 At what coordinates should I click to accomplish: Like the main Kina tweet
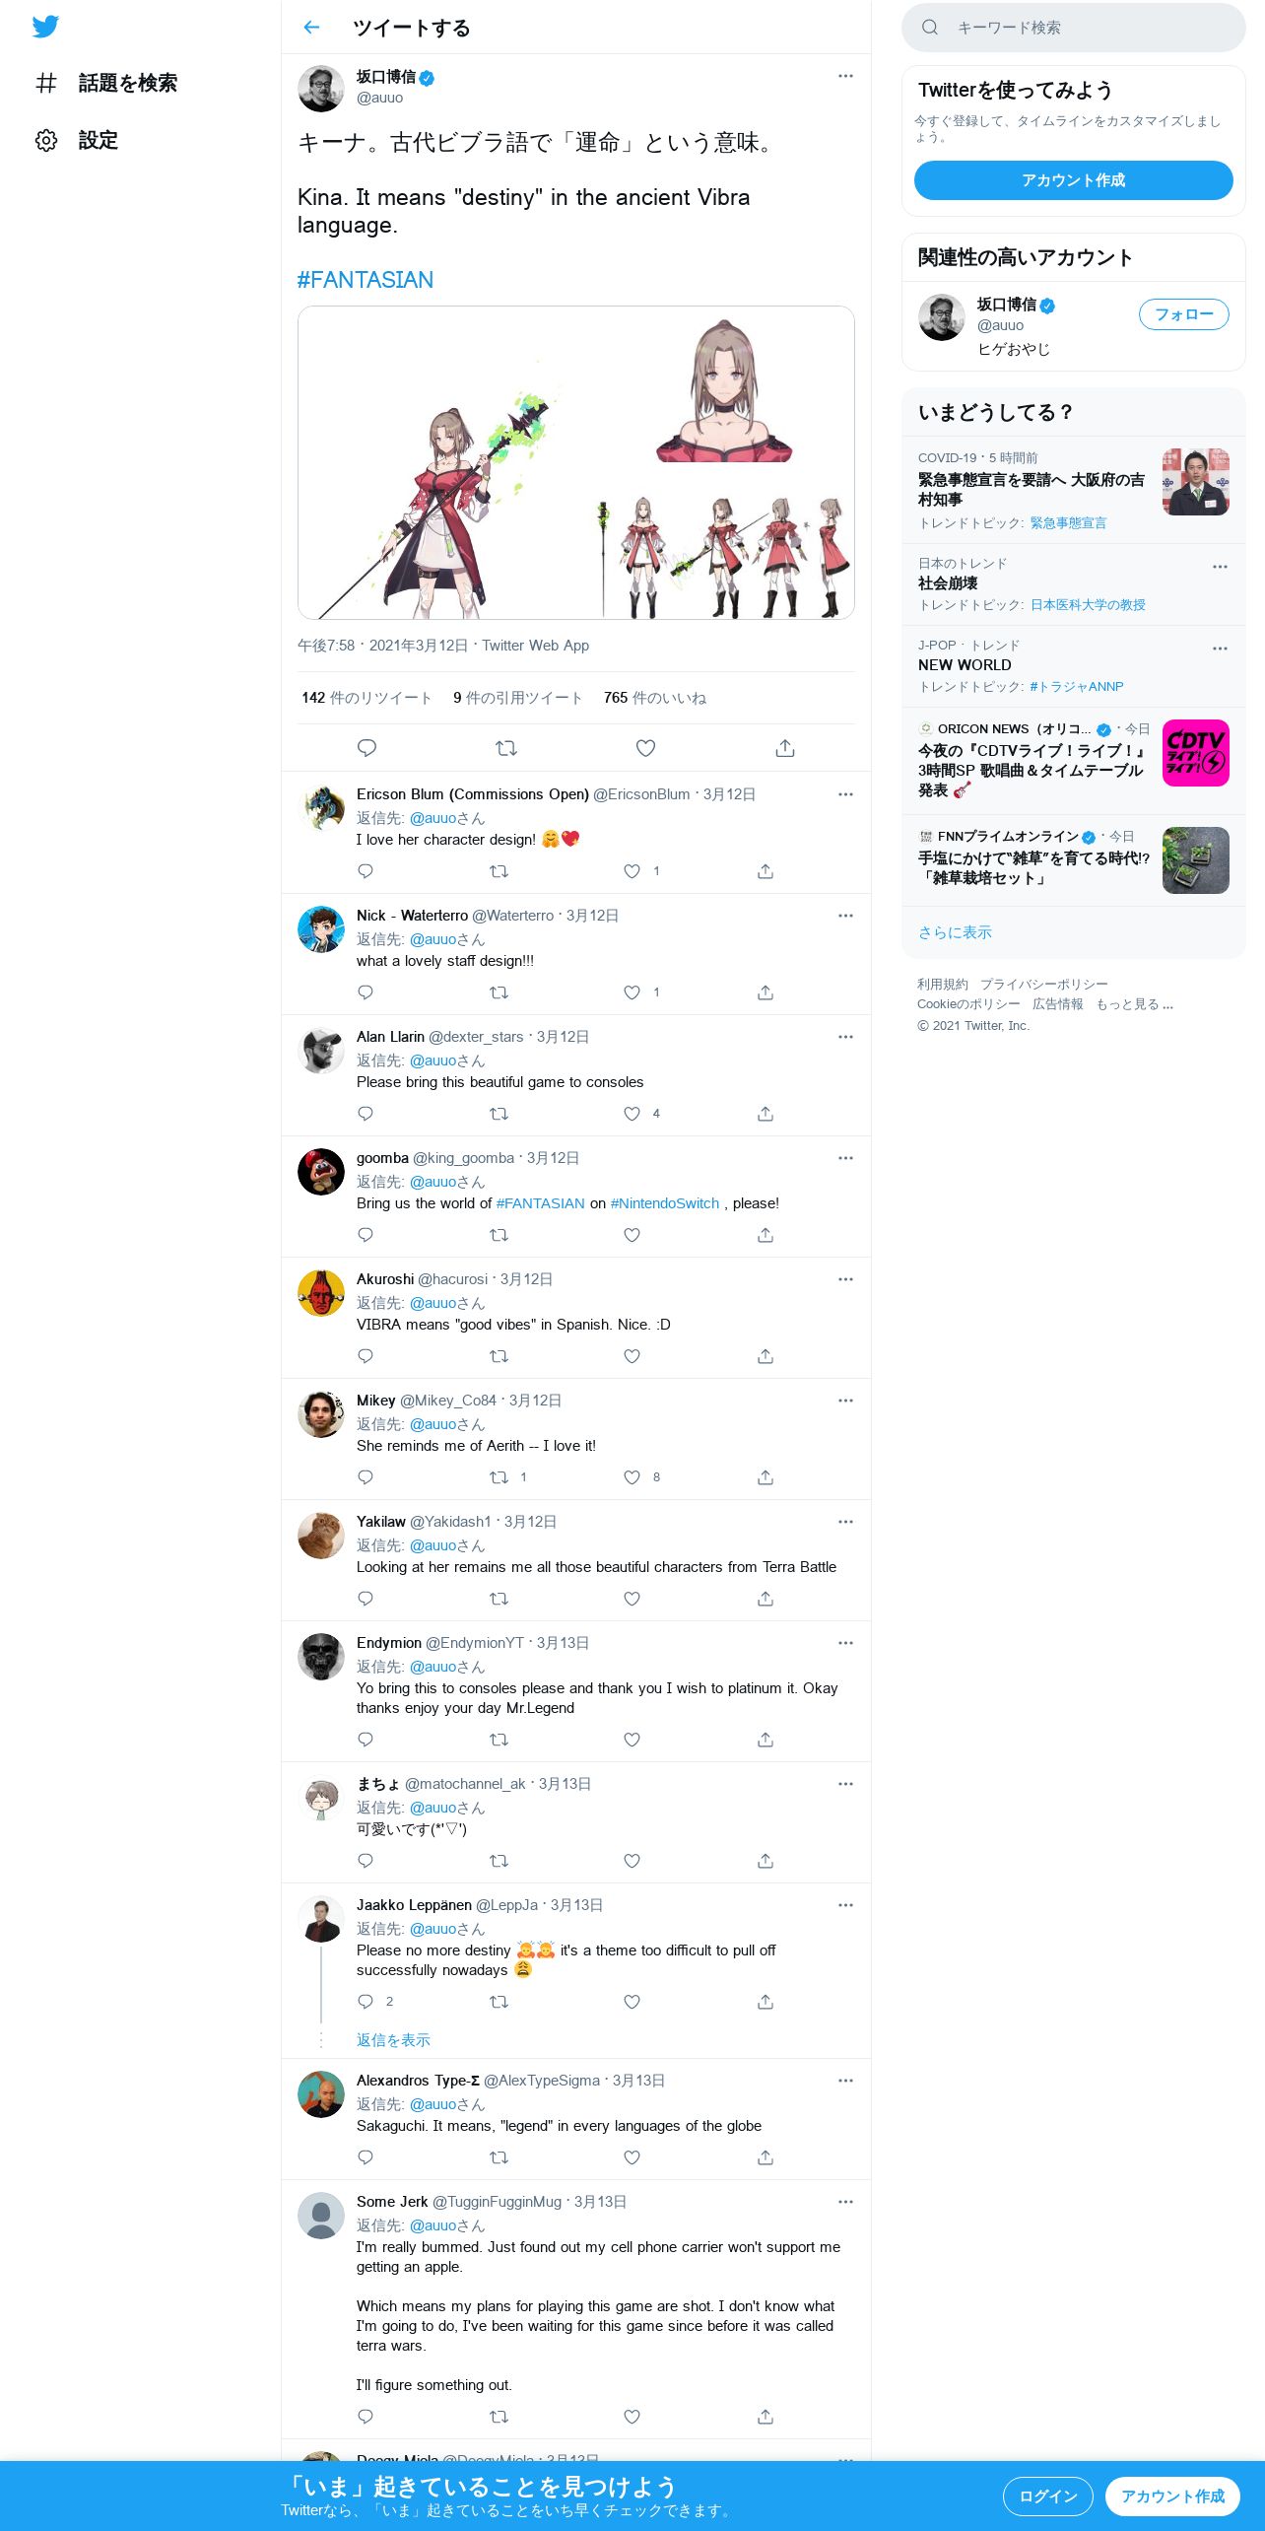645,748
